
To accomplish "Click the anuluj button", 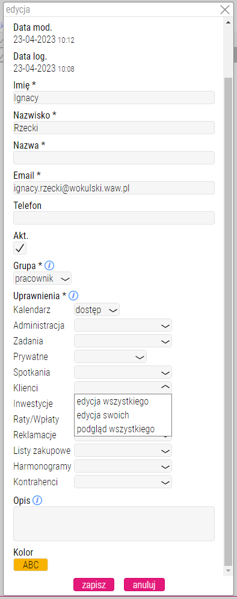I will (x=144, y=585).
